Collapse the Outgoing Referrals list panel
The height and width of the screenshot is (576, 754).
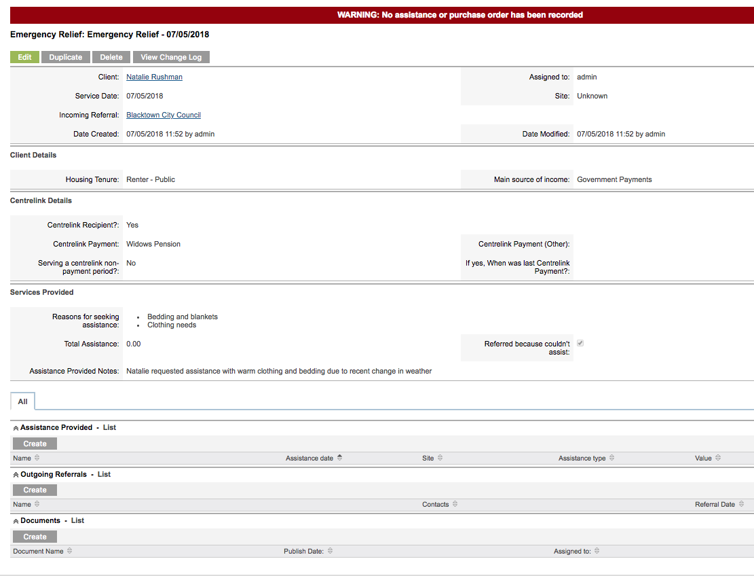(16, 475)
